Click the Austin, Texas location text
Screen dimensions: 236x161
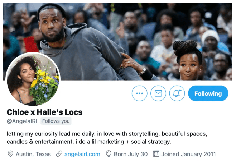(x=33, y=154)
